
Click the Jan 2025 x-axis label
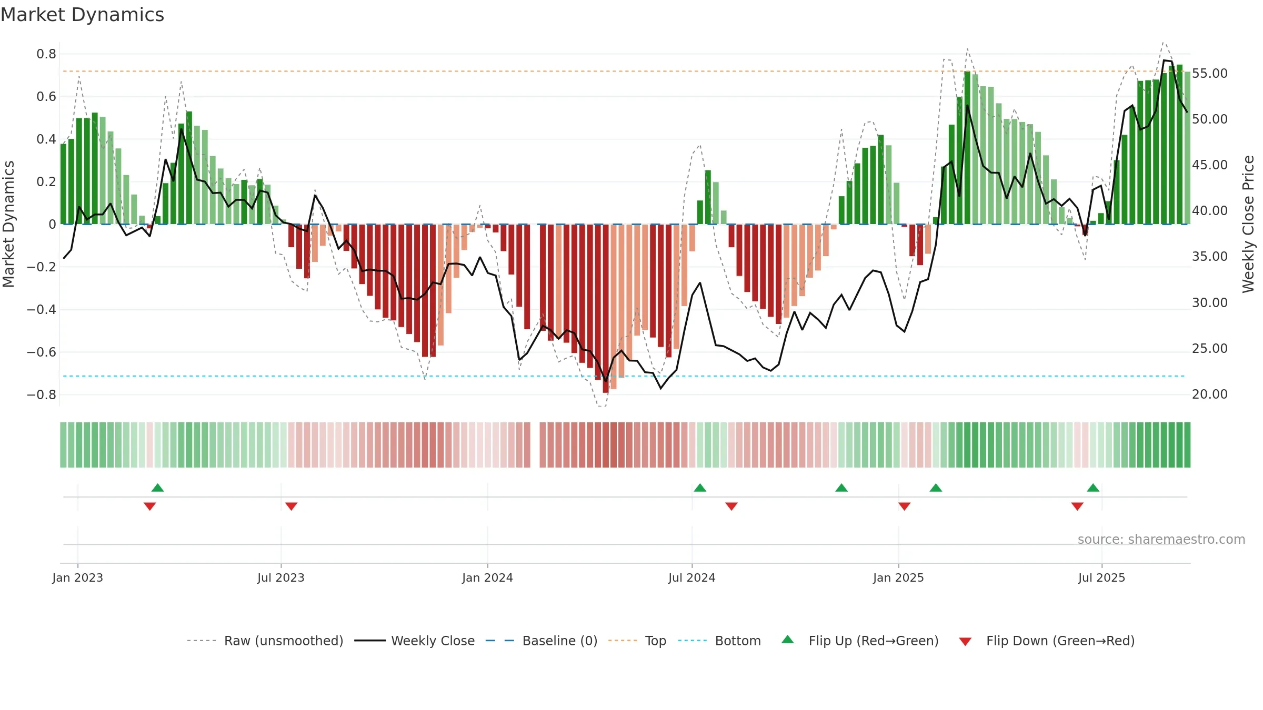coord(899,577)
